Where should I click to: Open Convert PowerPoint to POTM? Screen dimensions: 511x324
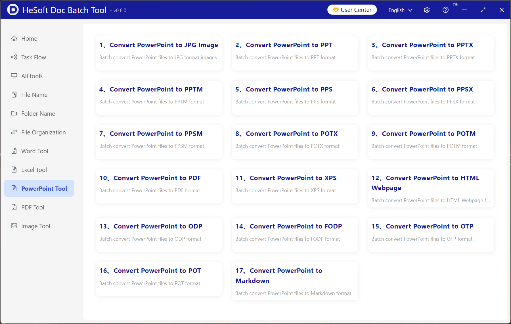(431, 142)
